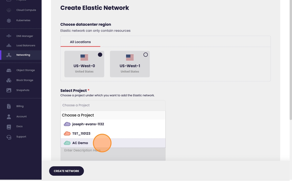This screenshot has width=292, height=181.
Task: Click the Block Storage icon
Action: [9, 80]
